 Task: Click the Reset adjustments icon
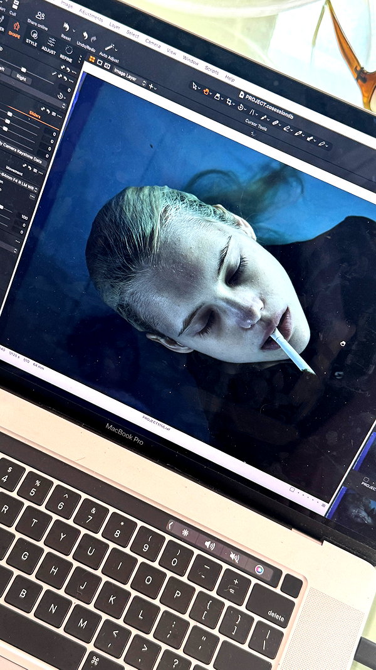tap(66, 28)
